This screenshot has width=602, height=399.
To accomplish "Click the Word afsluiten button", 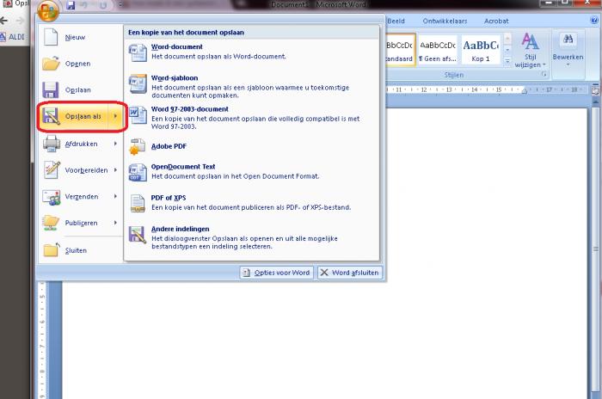I will click(x=350, y=273).
